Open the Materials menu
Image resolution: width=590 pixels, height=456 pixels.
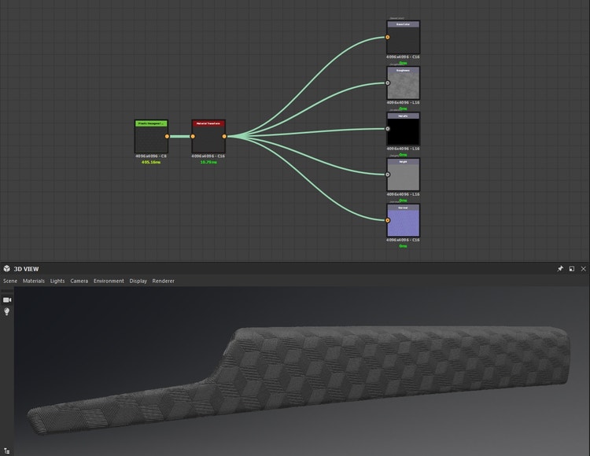(34, 281)
